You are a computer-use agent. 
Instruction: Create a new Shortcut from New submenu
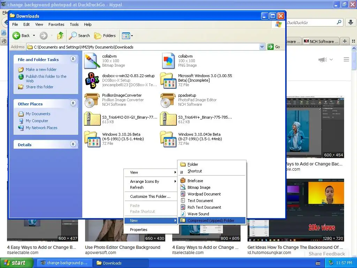[212, 171]
